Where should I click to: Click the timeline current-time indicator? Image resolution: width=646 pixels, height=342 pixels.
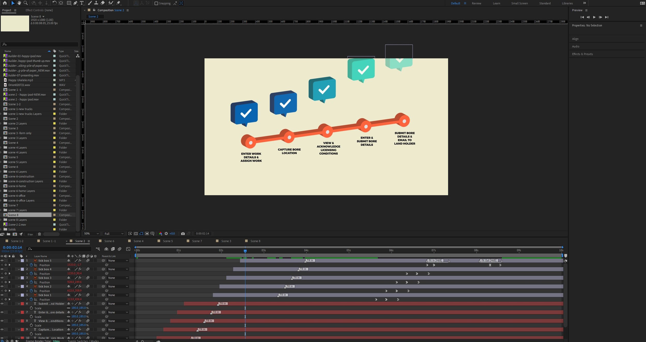click(x=245, y=251)
